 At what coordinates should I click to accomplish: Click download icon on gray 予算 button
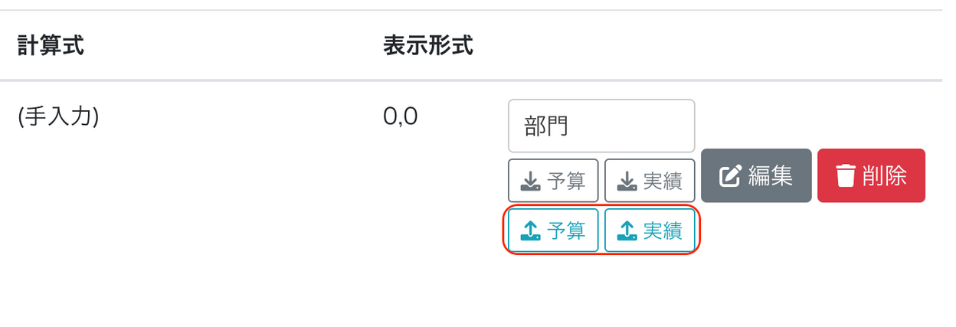531,181
